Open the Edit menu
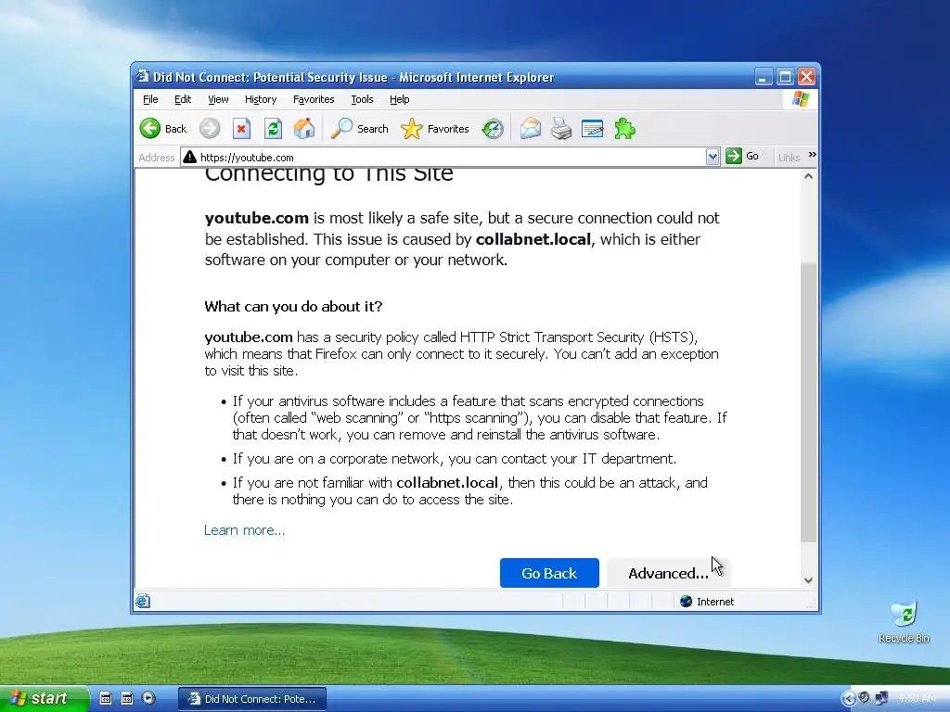Viewport: 950px width, 712px height. 183,99
